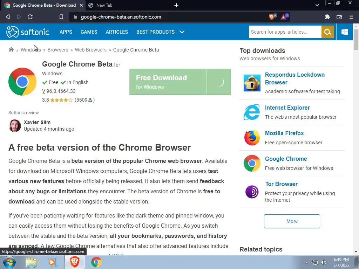Click the Tor Browser onion icon
Image resolution: width=359 pixels, height=269 pixels.
pyautogui.click(x=252, y=192)
